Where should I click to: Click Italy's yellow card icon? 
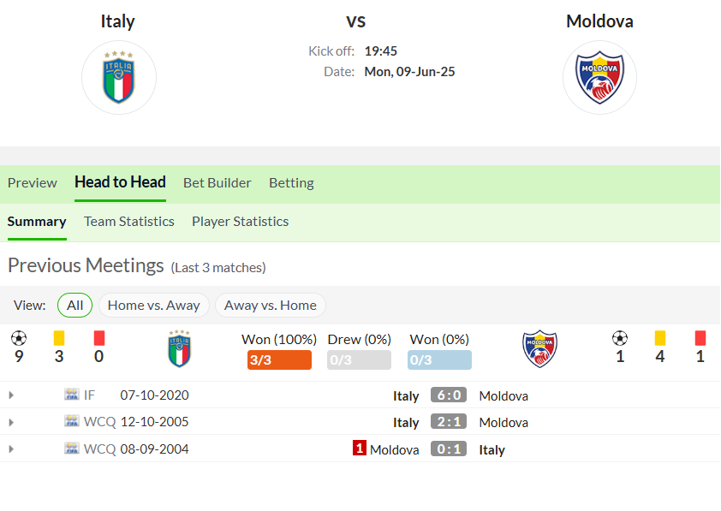tap(59, 338)
